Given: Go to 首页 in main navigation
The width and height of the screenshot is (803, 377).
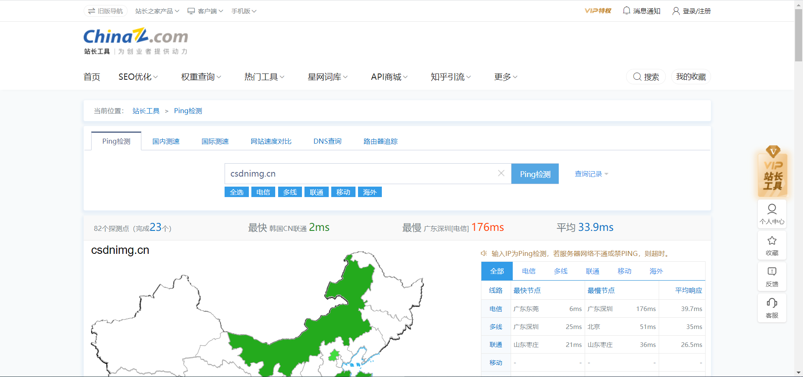Looking at the screenshot, I should [x=92, y=77].
